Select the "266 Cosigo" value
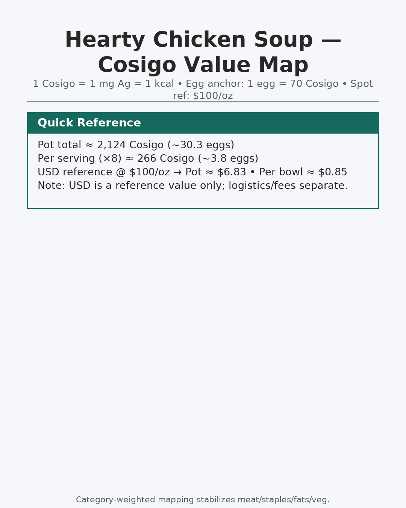This screenshot has width=406, height=508. (165, 159)
